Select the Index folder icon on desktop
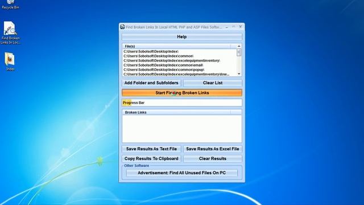The height and width of the screenshot is (205, 364). pos(10,61)
